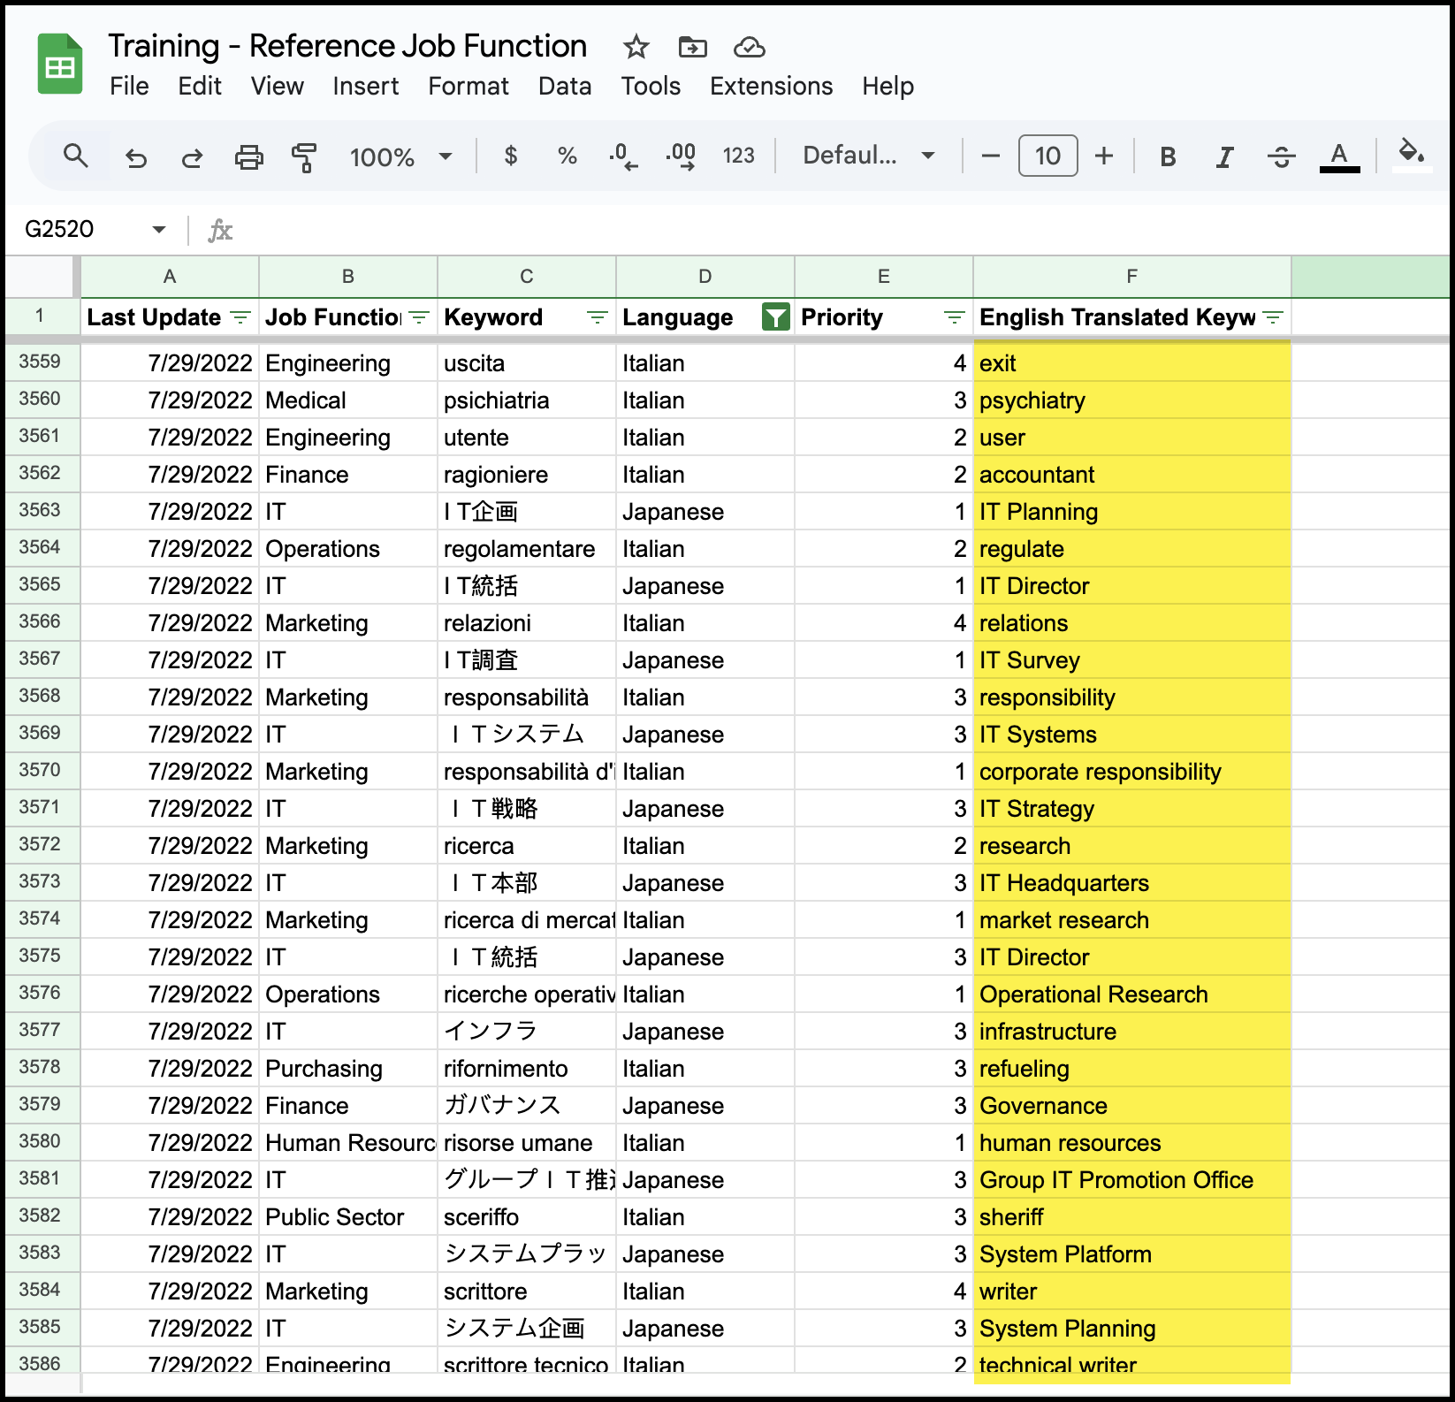The image size is (1455, 1402).
Task: Decrease font size with minus button
Action: click(x=991, y=156)
